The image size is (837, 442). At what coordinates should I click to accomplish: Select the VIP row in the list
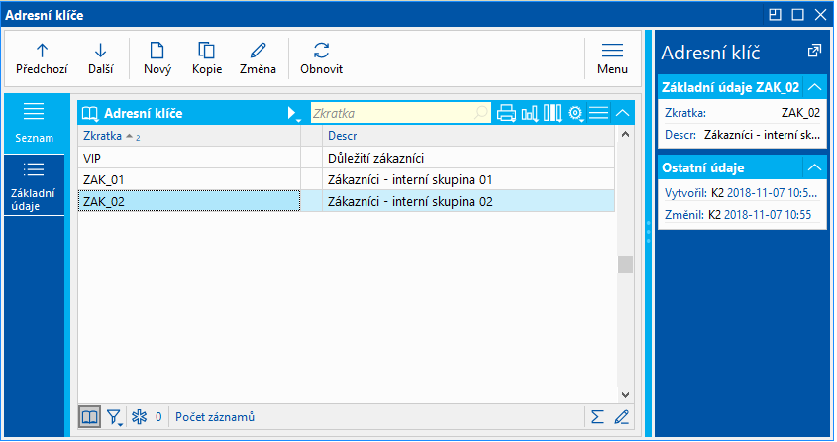point(188,158)
